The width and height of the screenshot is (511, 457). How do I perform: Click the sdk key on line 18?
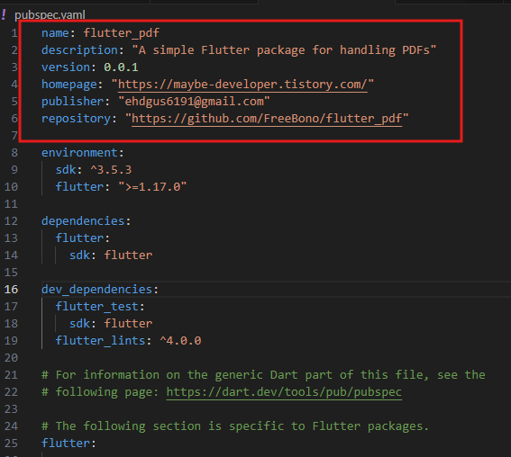tap(79, 323)
